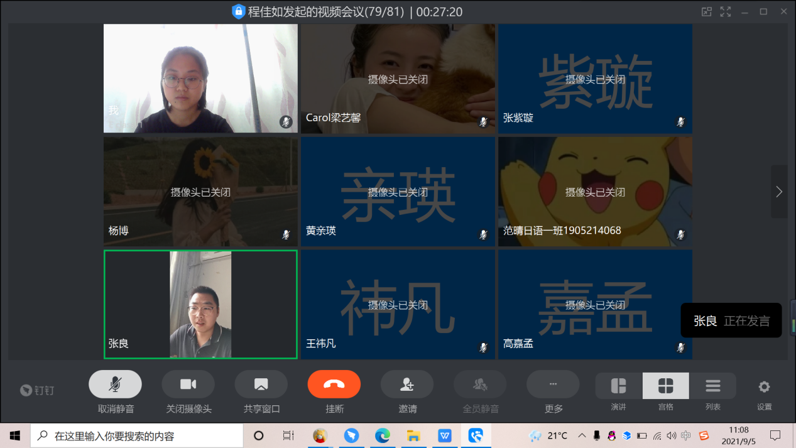Unmute microphone with 取消静音 button
The image size is (796, 448).
click(x=115, y=385)
